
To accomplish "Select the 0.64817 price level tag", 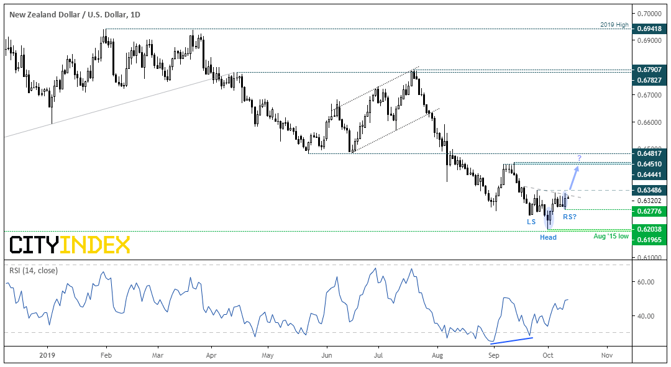I will (x=649, y=153).
